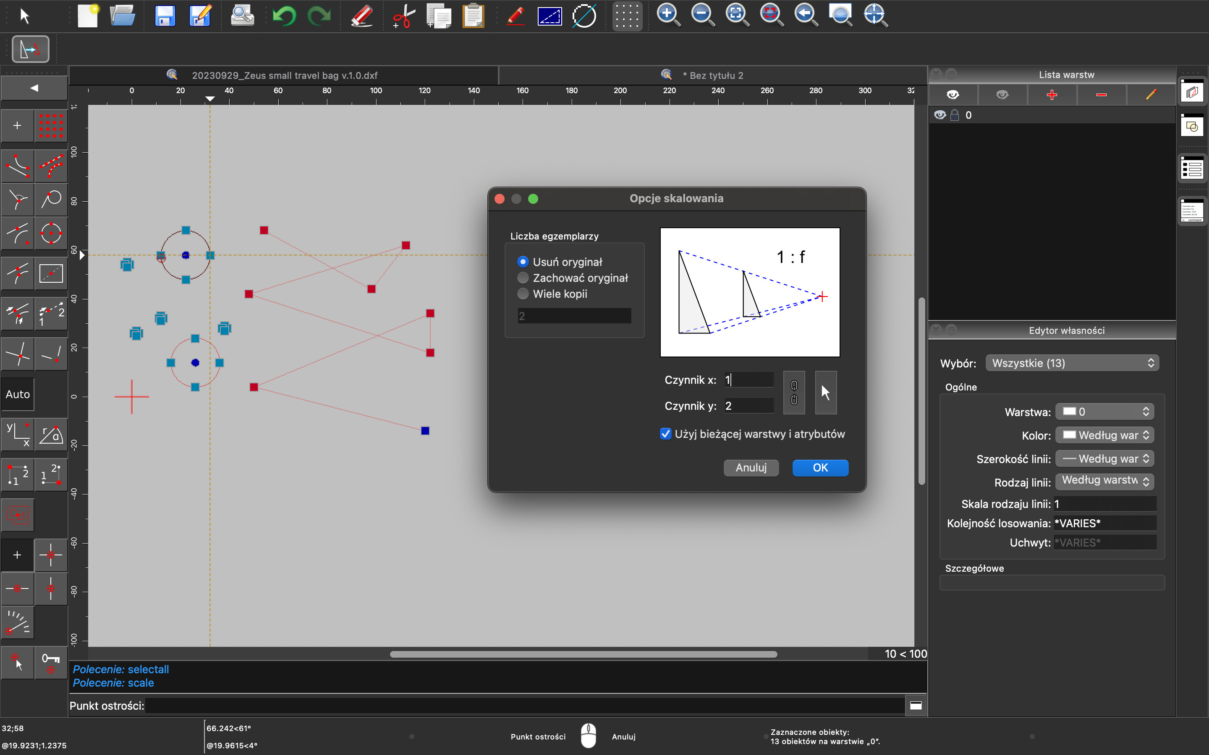Confirm scaling with OK button
The image size is (1209, 755).
click(x=820, y=468)
